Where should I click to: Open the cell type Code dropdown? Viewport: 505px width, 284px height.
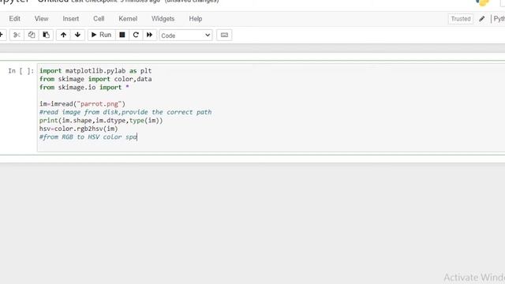coord(185,35)
